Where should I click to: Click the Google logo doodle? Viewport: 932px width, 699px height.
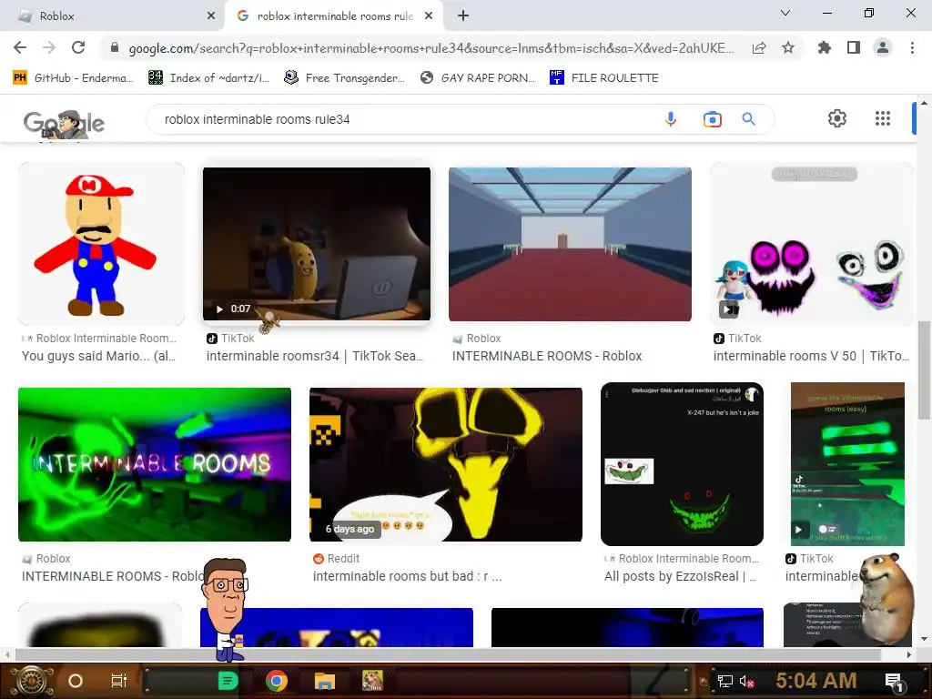(x=64, y=124)
